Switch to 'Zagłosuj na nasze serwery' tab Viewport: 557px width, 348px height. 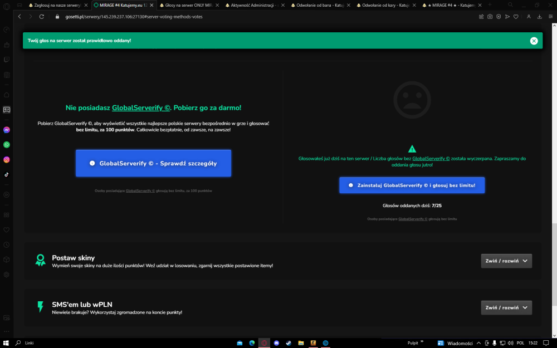[58, 6]
